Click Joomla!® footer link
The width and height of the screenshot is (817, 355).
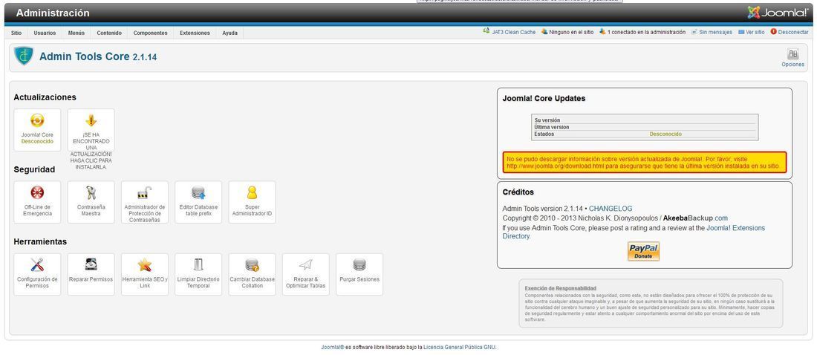(333, 347)
